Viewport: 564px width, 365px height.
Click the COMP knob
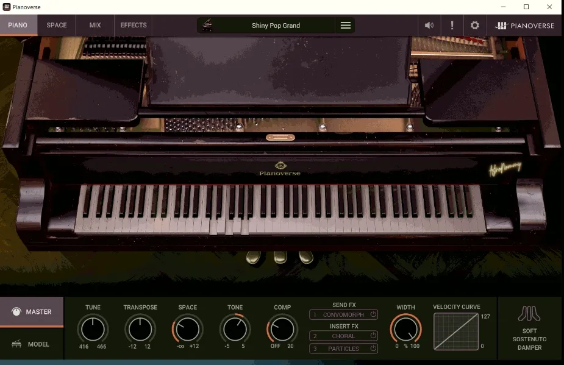[x=282, y=329]
